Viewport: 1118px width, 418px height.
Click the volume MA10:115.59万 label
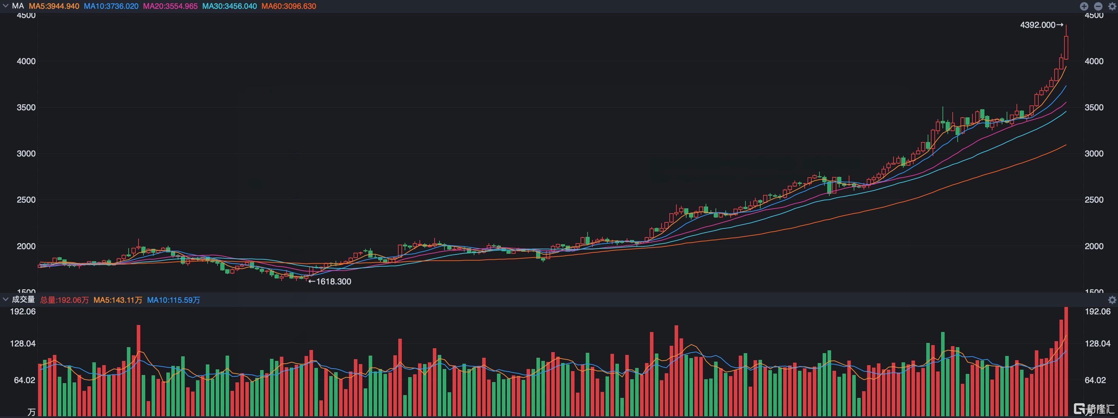click(174, 300)
